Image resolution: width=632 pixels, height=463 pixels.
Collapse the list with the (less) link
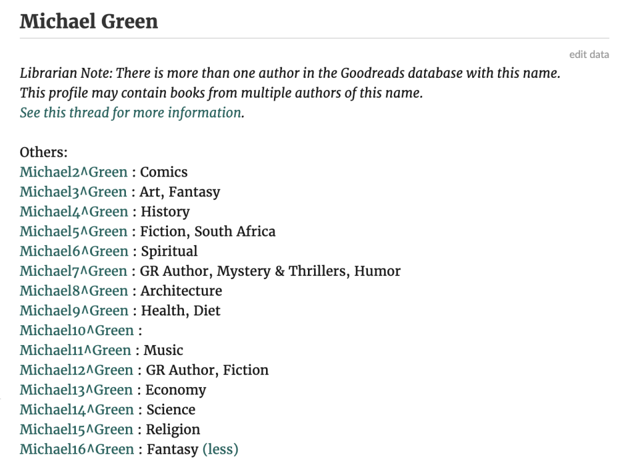click(220, 449)
